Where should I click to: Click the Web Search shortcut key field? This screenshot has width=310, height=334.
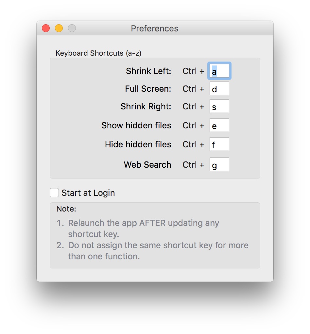coord(219,165)
